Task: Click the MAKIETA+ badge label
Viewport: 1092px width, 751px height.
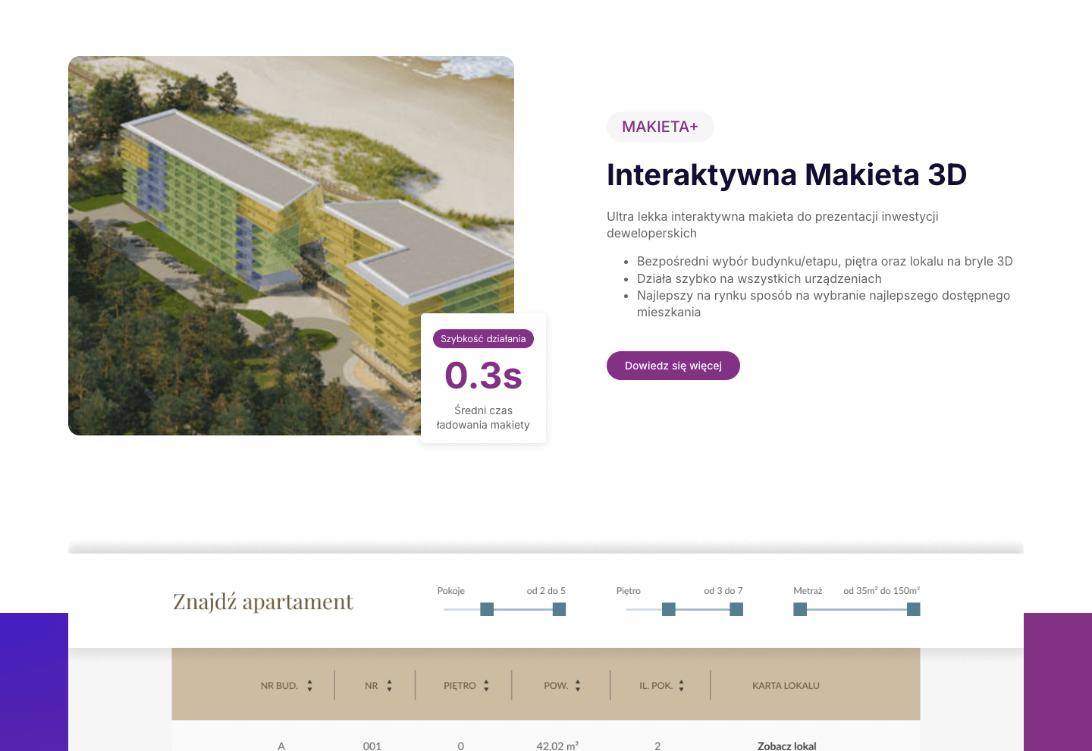Action: [x=660, y=127]
